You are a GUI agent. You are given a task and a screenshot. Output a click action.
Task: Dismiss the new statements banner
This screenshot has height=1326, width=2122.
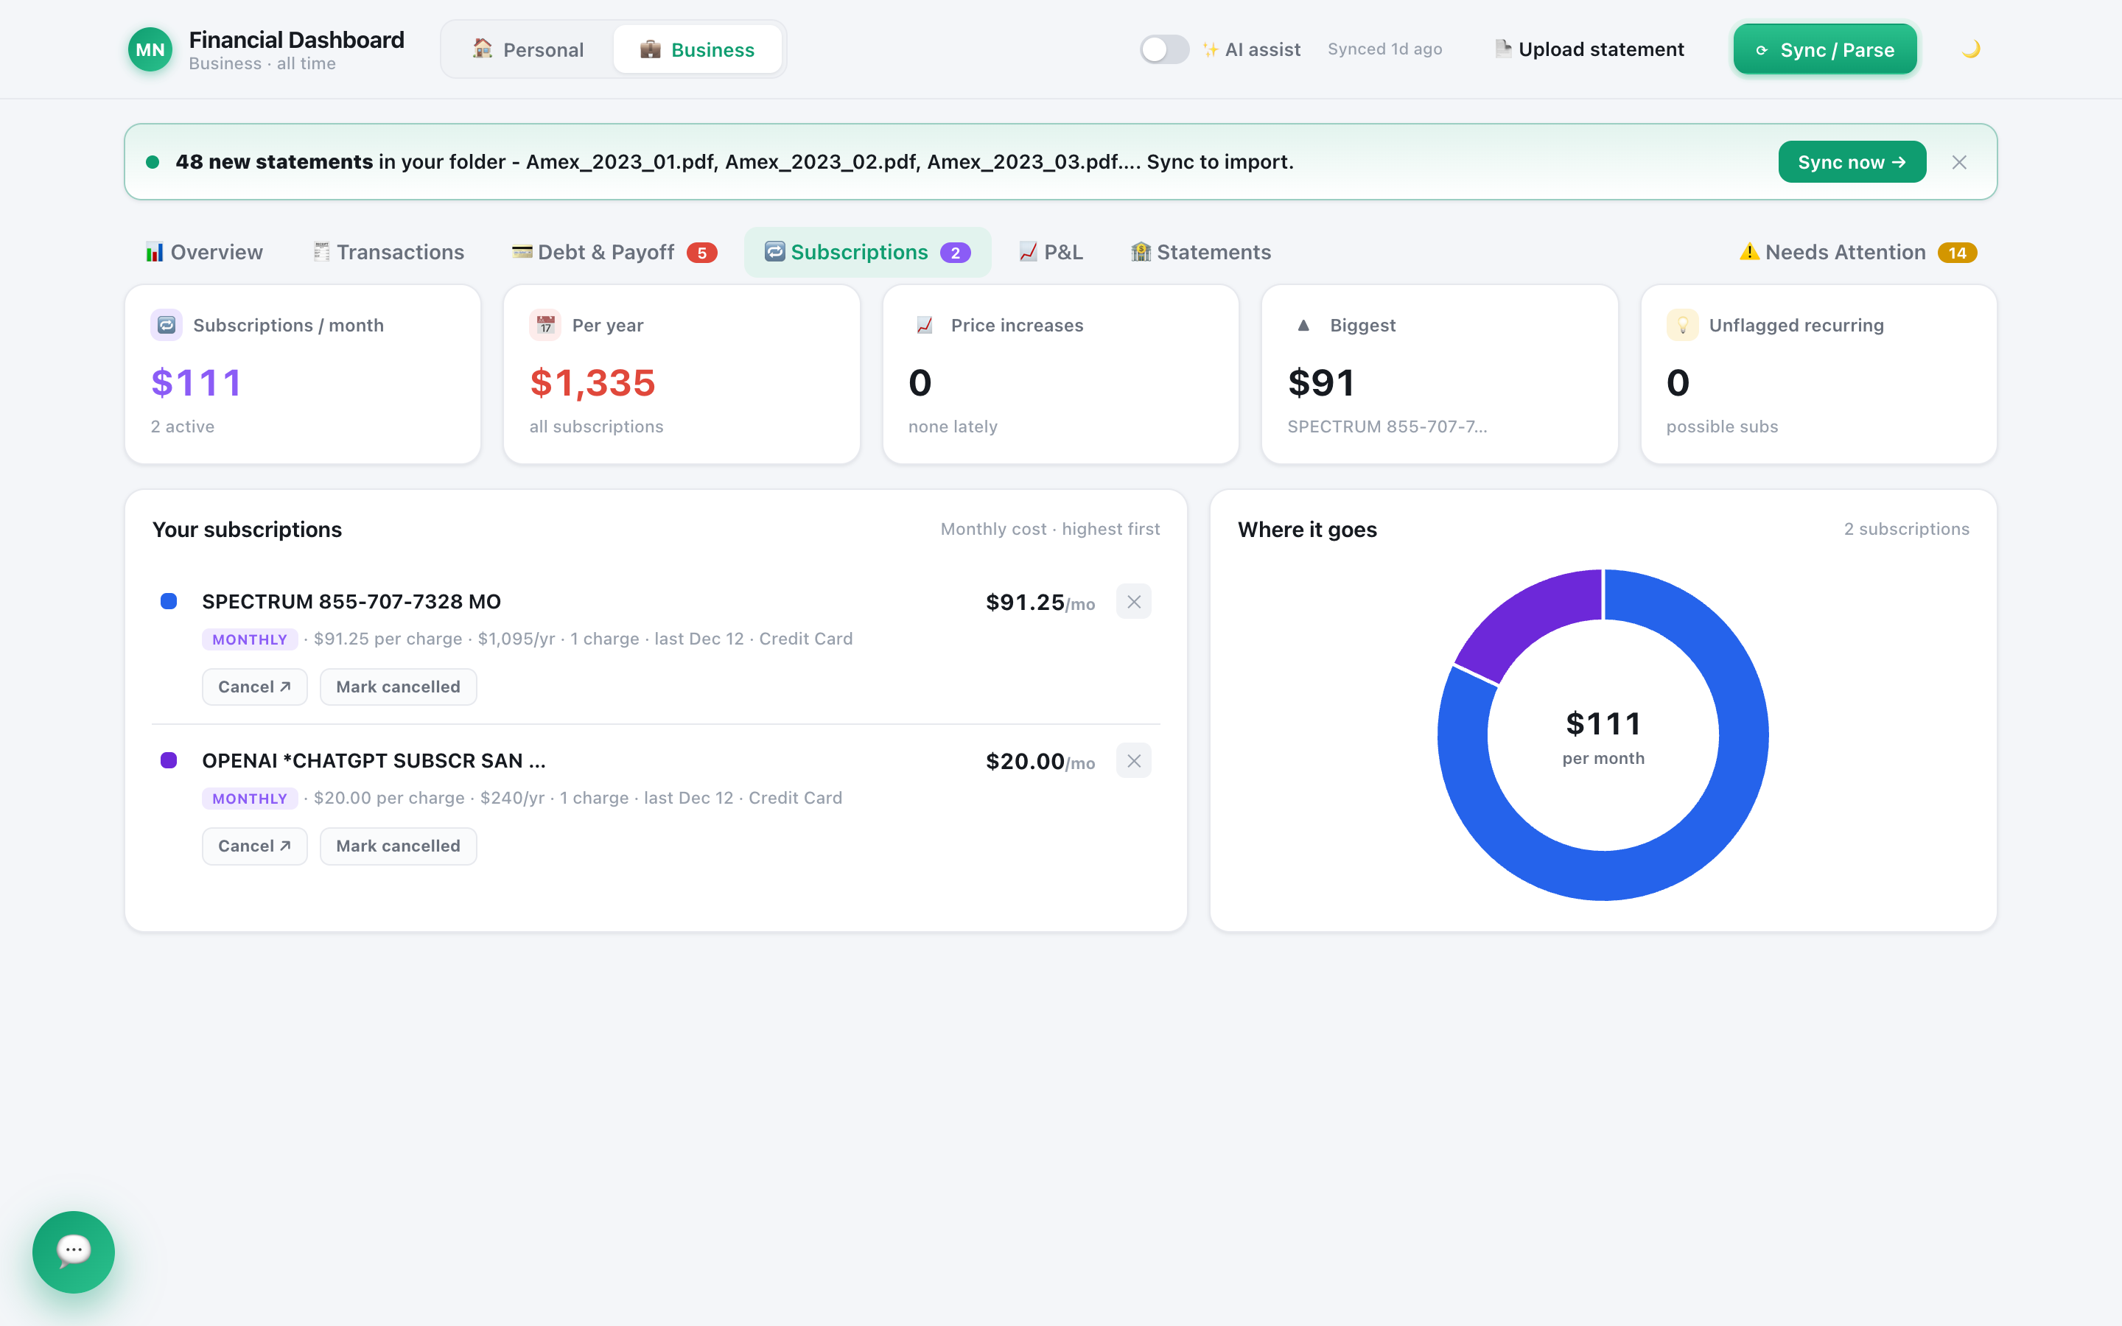tap(1959, 162)
